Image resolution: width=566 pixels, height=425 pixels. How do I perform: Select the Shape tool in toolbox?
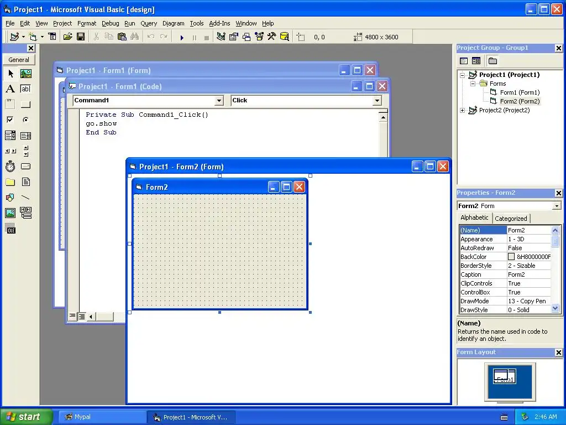[11, 198]
